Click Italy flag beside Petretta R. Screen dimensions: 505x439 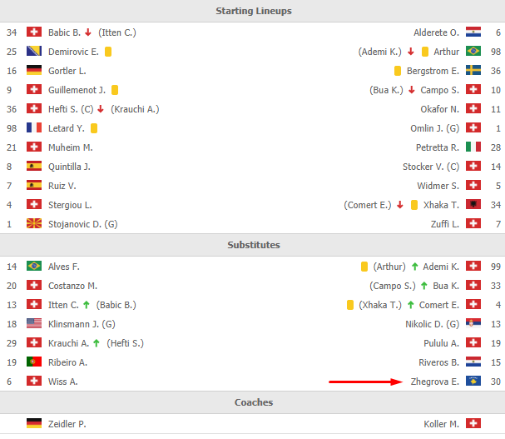[x=473, y=147]
